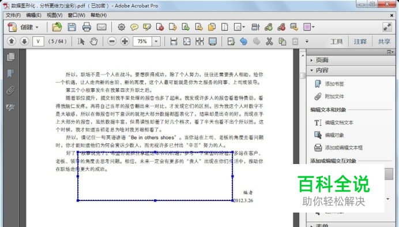Click 编辑文档文本 in the Content panel
The image size is (399, 227).
339,122
